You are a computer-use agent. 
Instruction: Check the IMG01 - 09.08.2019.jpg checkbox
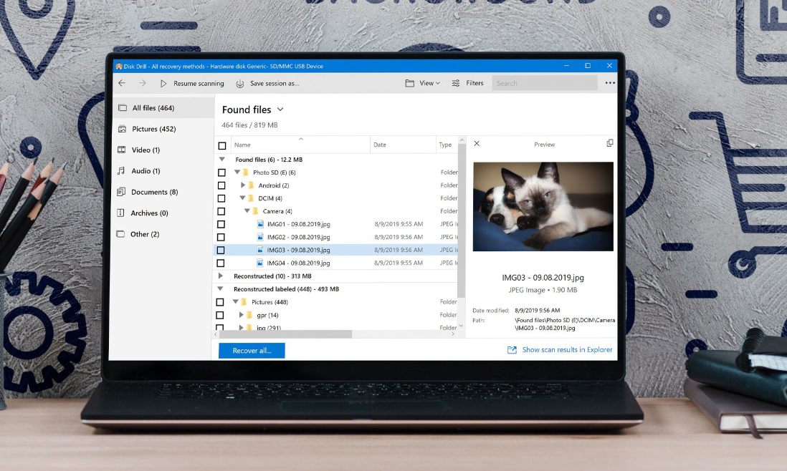tap(220, 224)
